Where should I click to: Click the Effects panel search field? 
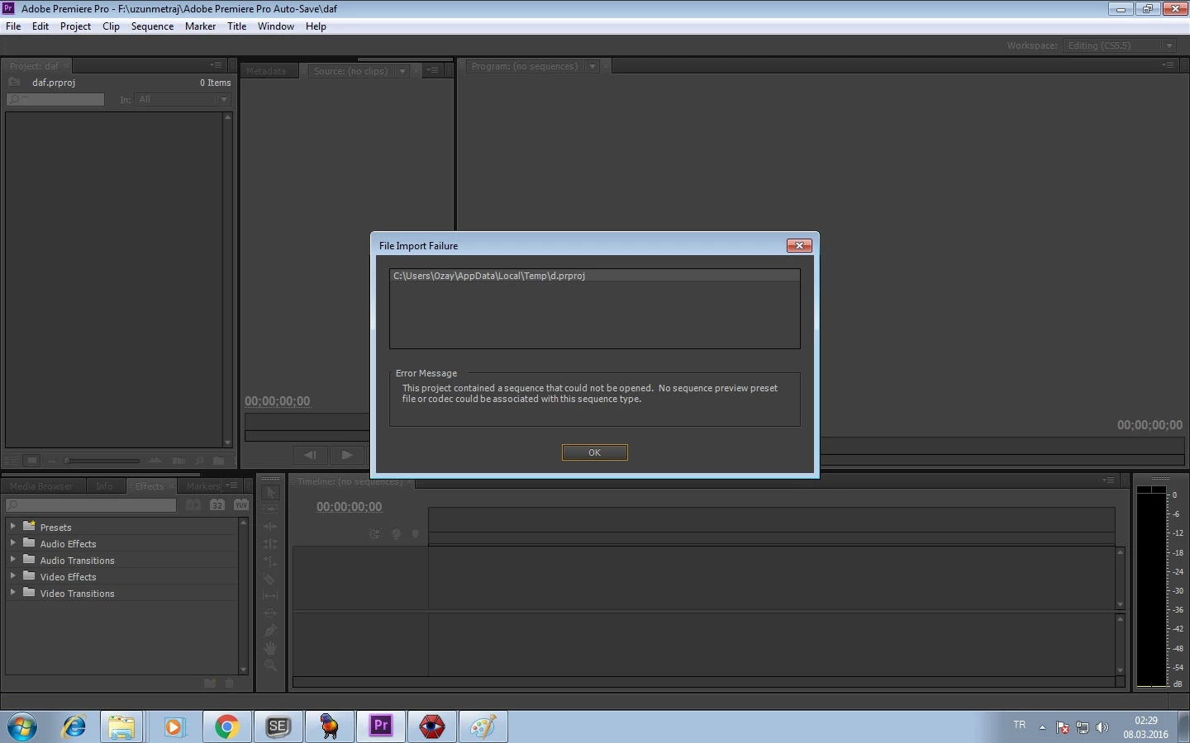91,504
